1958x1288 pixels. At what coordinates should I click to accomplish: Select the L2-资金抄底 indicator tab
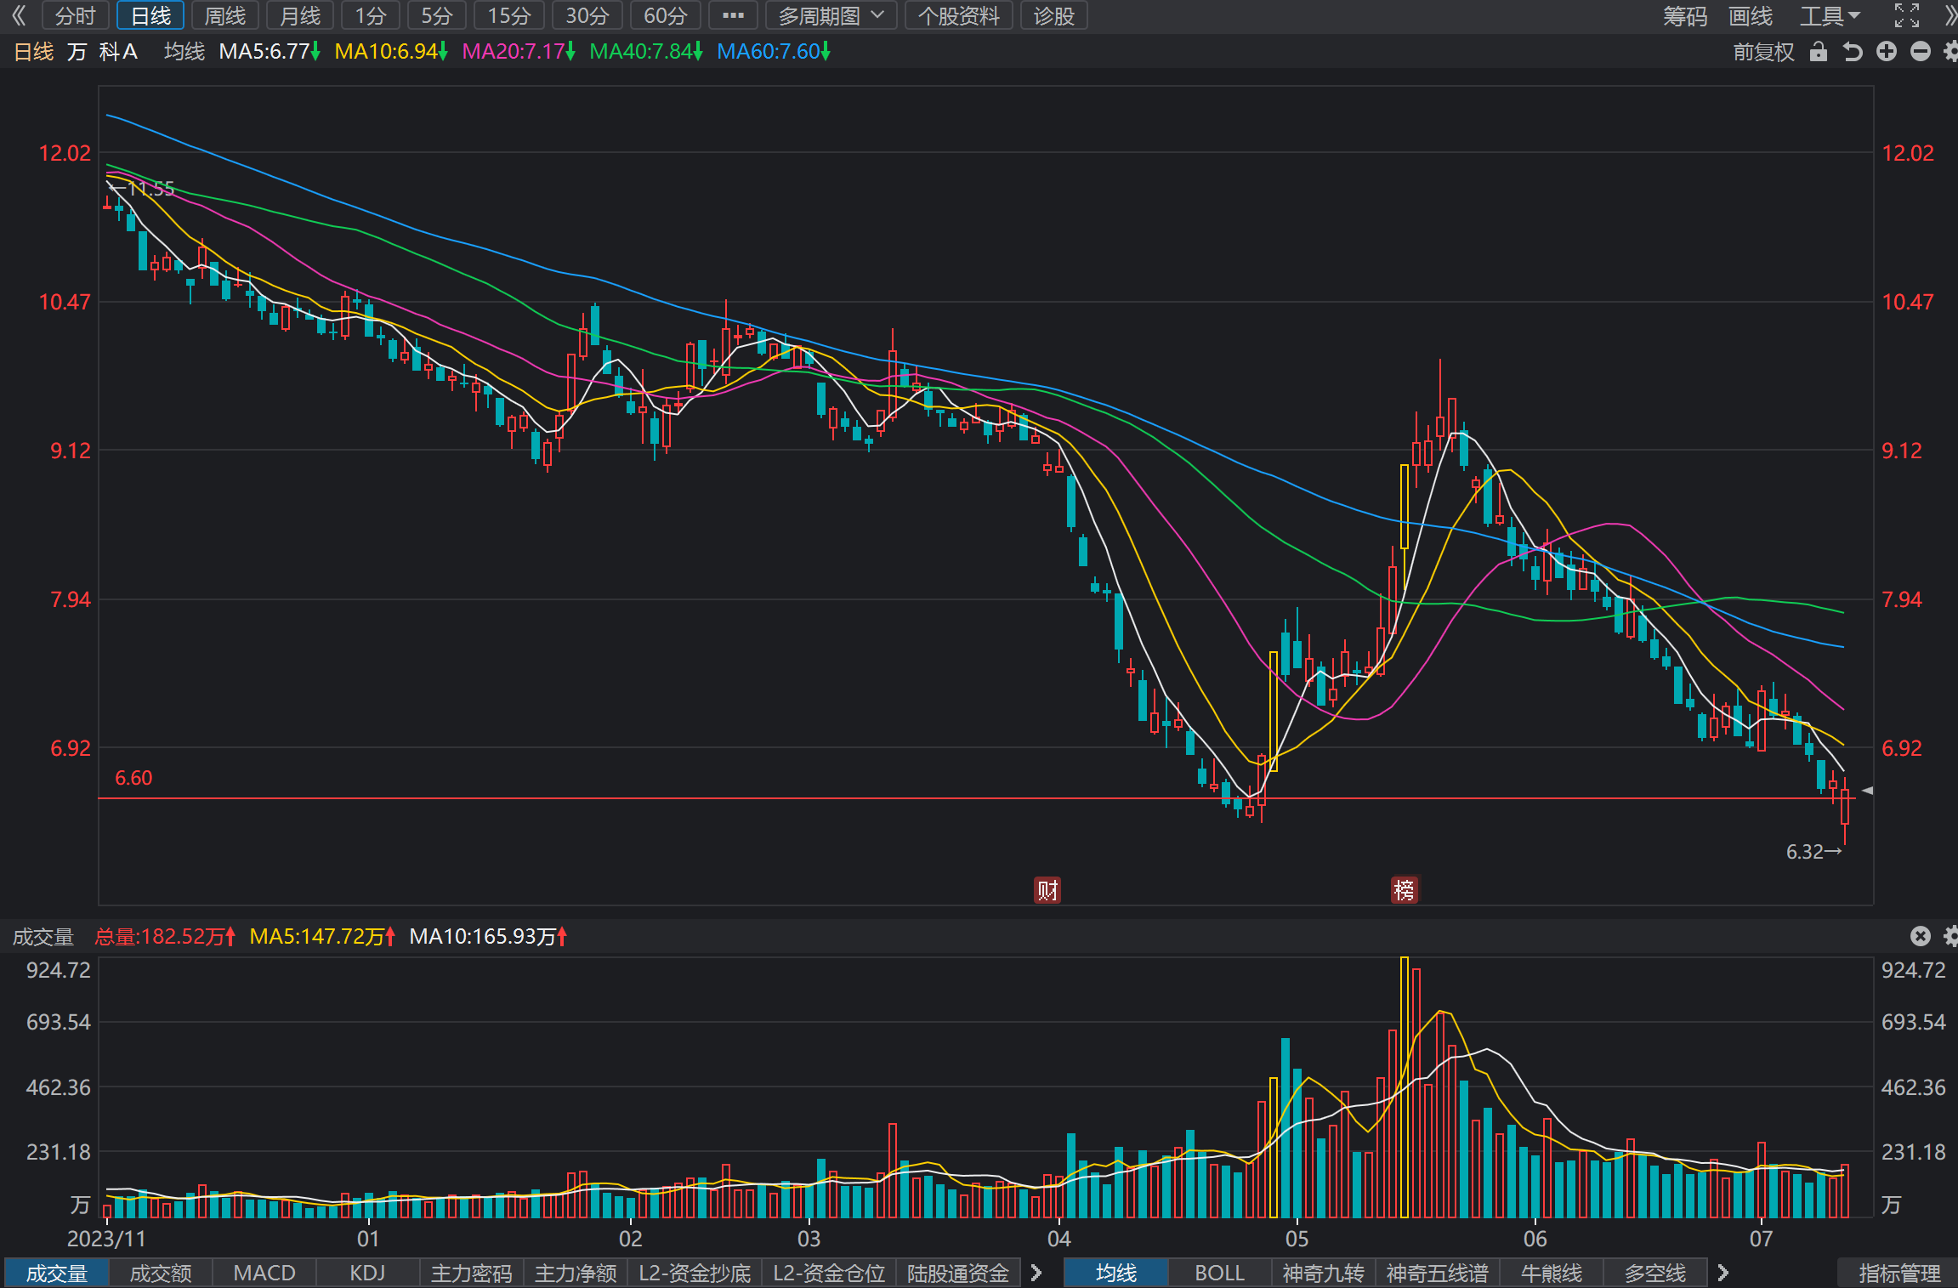pyautogui.click(x=695, y=1273)
